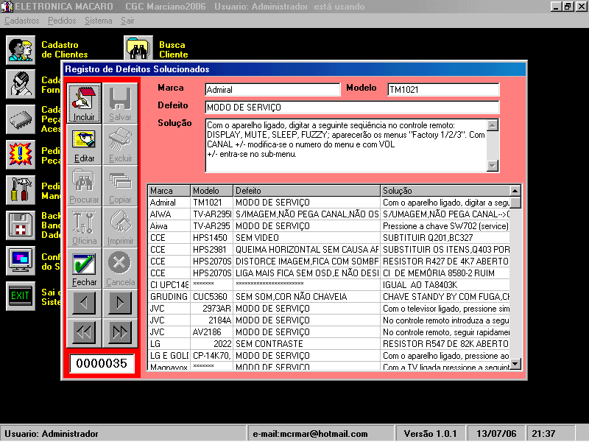Open the parts registration chip icon

(x=21, y=119)
